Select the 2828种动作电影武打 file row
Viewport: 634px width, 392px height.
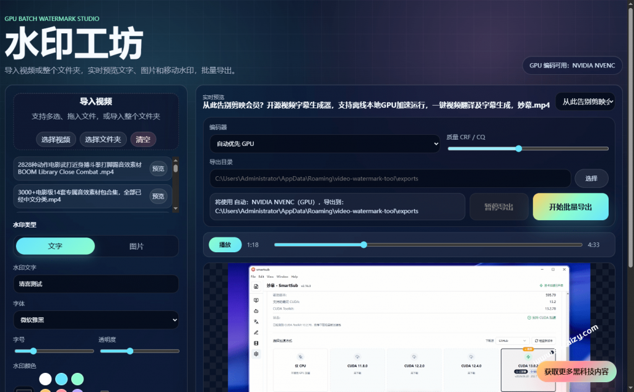[93, 168]
